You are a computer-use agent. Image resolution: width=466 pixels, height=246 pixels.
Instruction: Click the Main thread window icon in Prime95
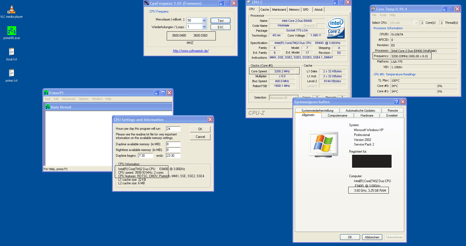pyautogui.click(x=48, y=107)
